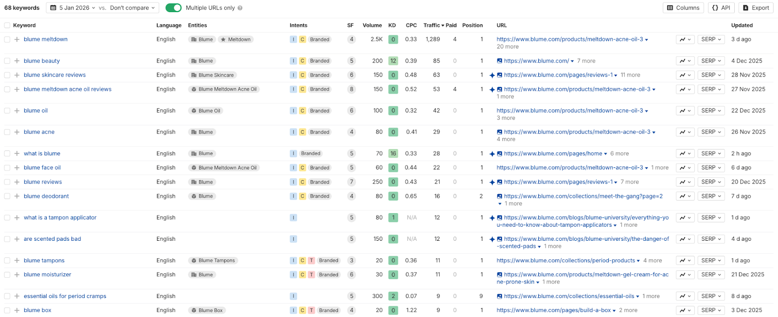Open trend chart for blume box row
The width and height of the screenshot is (778, 317).
coord(685,310)
